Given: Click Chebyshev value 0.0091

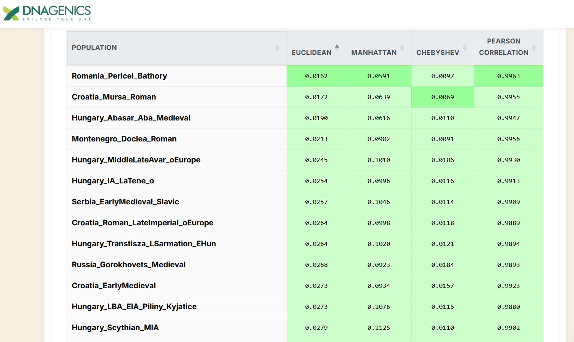Looking at the screenshot, I should point(443,139).
